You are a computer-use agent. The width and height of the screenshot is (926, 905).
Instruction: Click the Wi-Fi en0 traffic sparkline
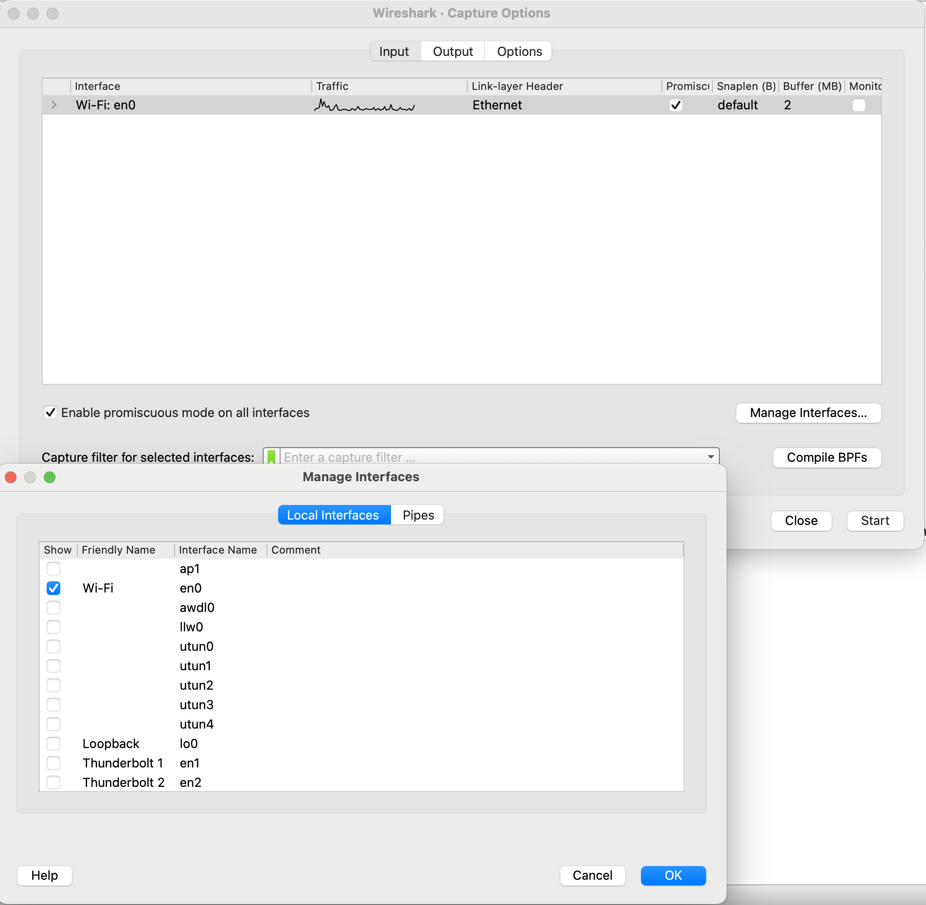(x=364, y=105)
